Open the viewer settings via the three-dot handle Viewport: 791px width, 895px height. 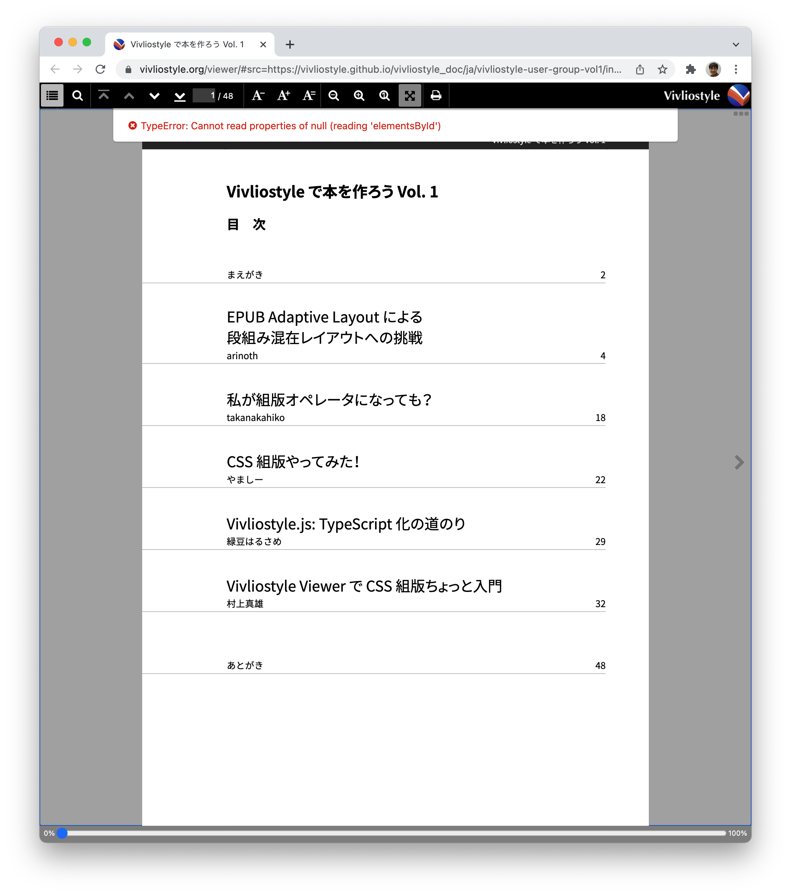[741, 113]
